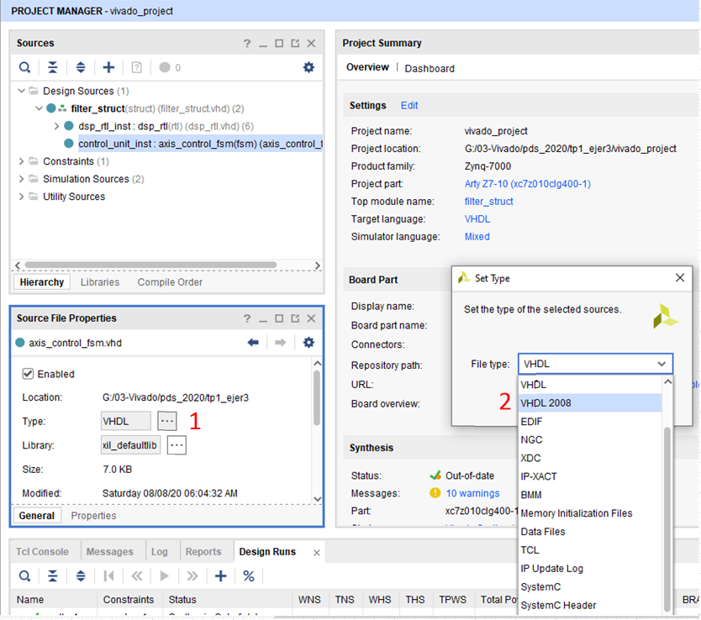Screen dimensions: 701x620
Task: Open the Messages tab
Action: [109, 552]
